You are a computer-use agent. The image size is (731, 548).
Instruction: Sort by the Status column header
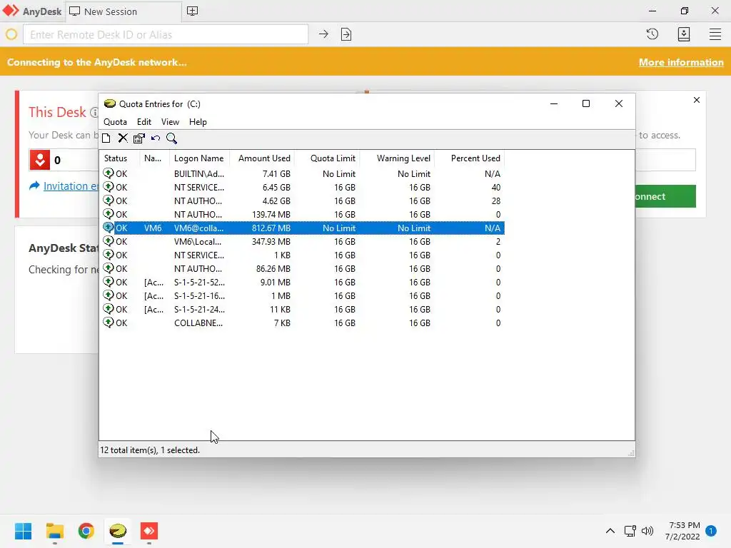coord(120,158)
